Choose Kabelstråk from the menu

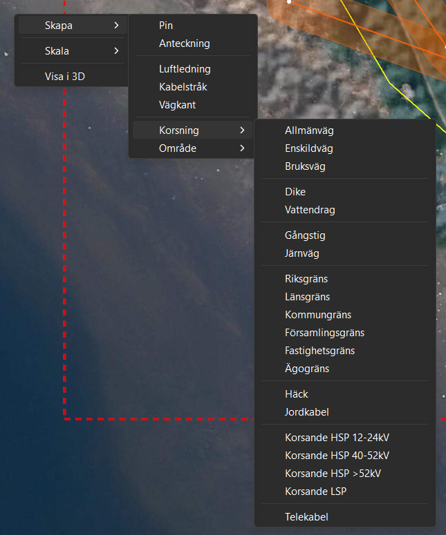[193, 87]
